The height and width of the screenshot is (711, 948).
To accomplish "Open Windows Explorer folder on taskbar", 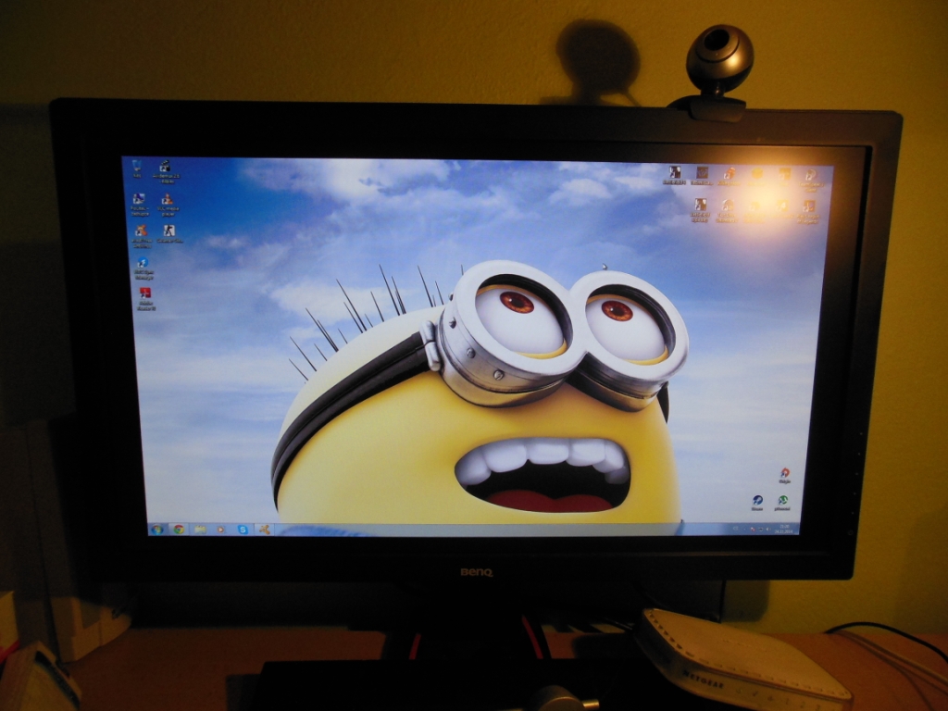I will click(x=200, y=530).
